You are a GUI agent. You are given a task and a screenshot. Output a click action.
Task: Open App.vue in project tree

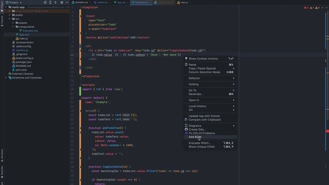pyautogui.click(x=24, y=34)
